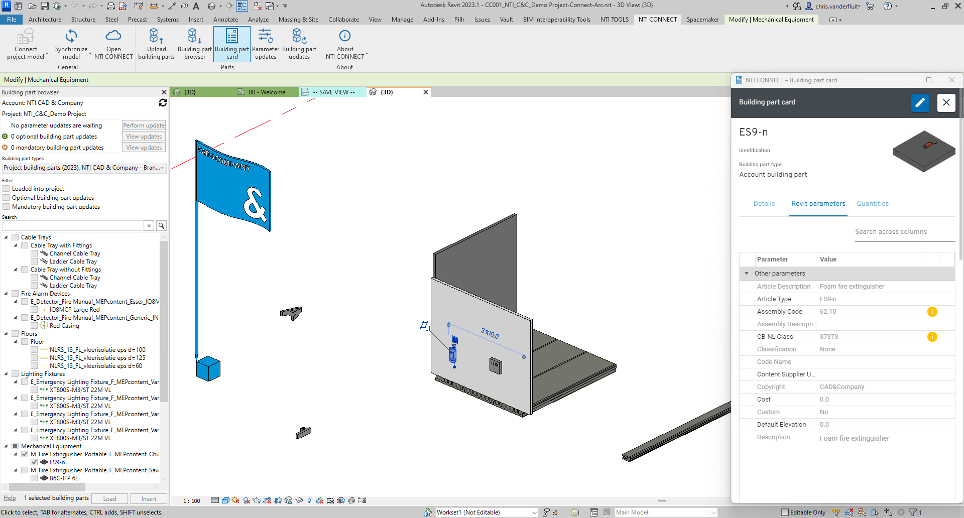964x518 pixels.
Task: Open Connect project model dropdown arrow
Action: [x=47, y=53]
